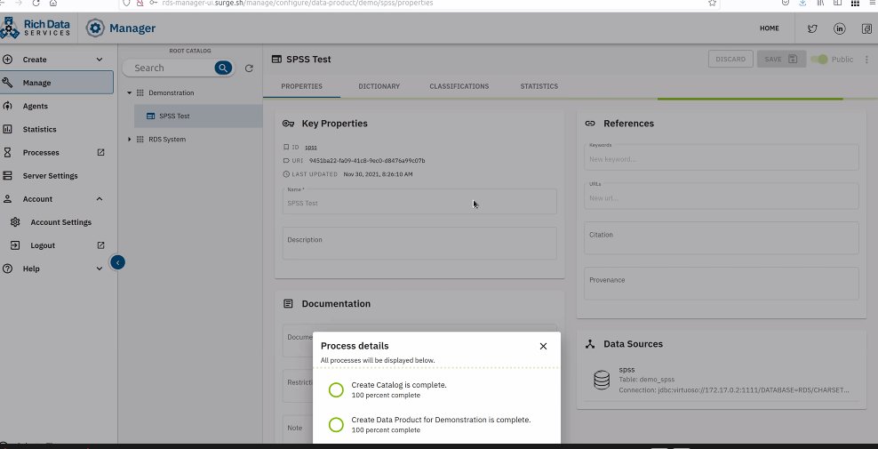878x449 pixels.
Task: Click the New keyword input field
Action: (x=722, y=157)
